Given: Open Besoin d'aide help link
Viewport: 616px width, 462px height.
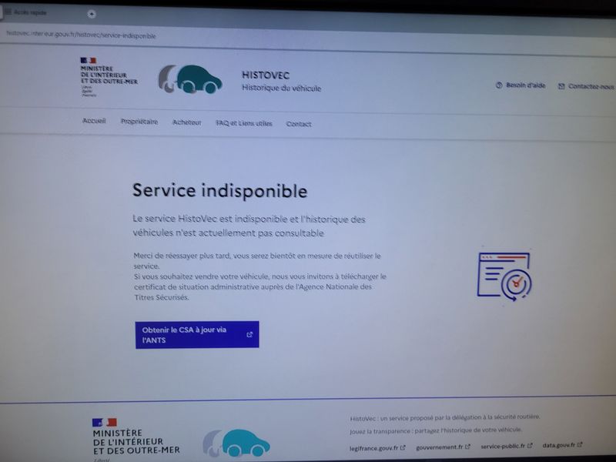Looking at the screenshot, I should [521, 85].
